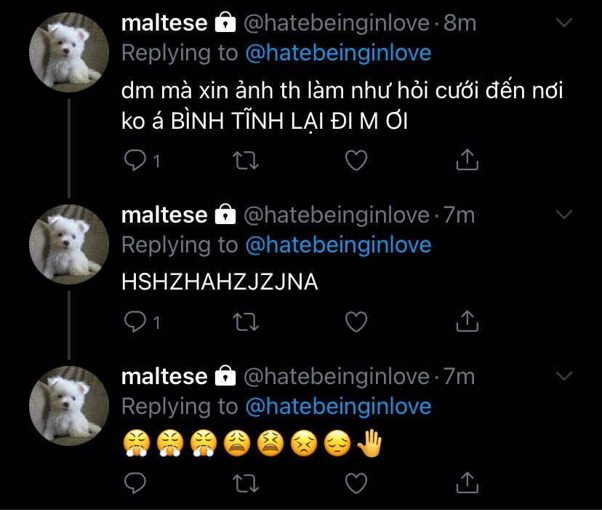Reply to the BÌNH TĨNH LẠI tweet

click(135, 160)
